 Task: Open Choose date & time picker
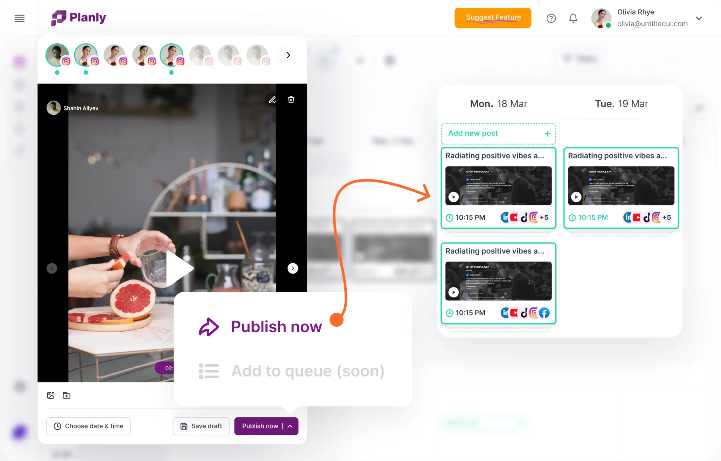(x=88, y=426)
